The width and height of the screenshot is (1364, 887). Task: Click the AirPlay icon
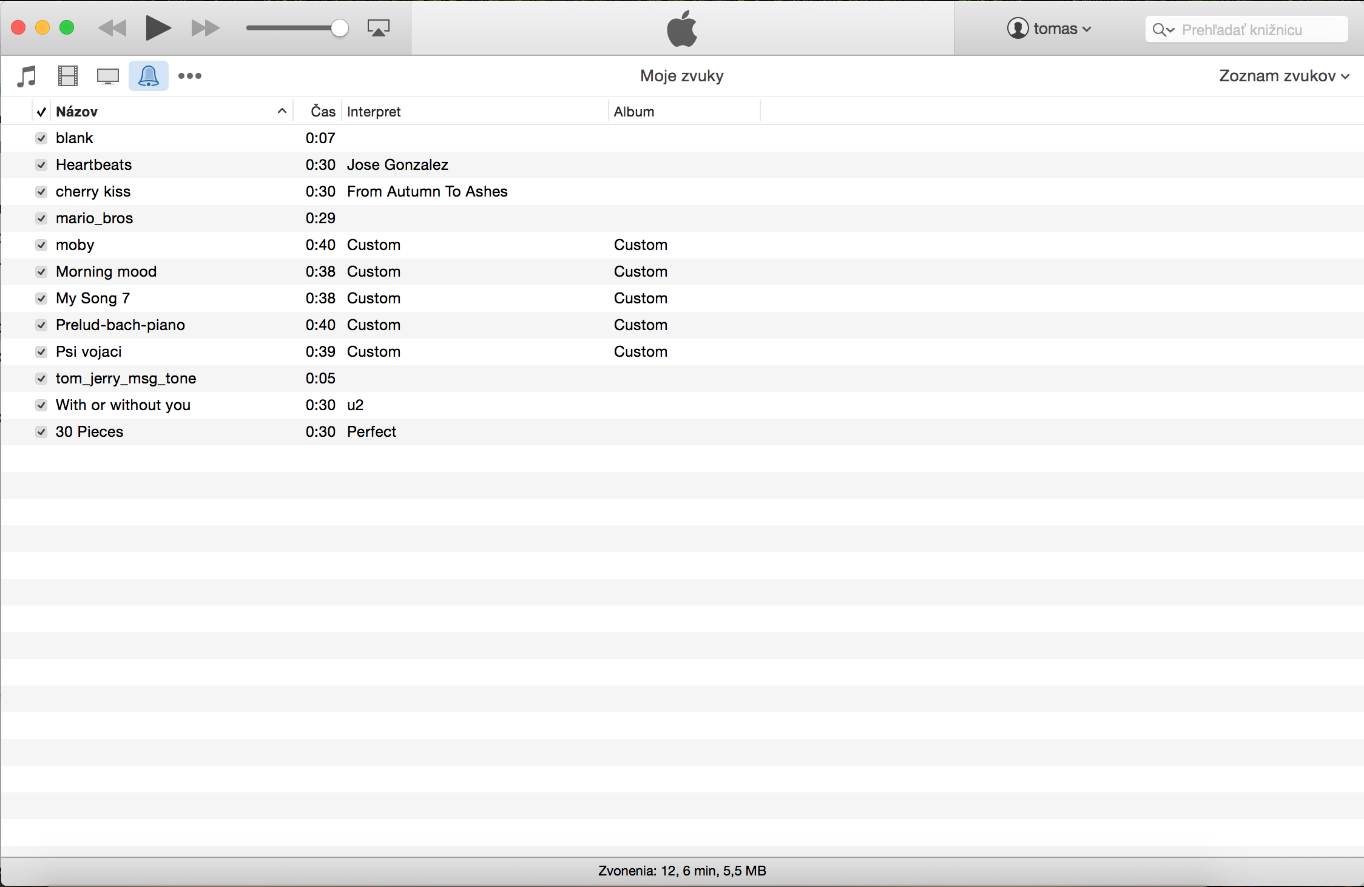(379, 28)
